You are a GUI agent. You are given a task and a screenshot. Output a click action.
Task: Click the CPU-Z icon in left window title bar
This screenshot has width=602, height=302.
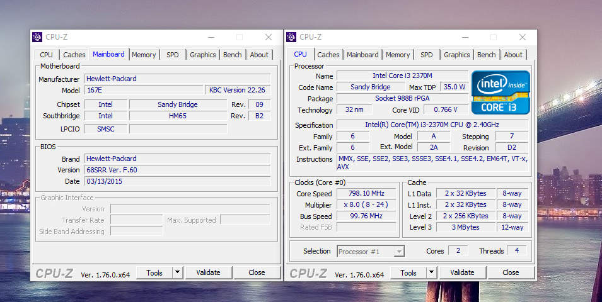coord(37,37)
